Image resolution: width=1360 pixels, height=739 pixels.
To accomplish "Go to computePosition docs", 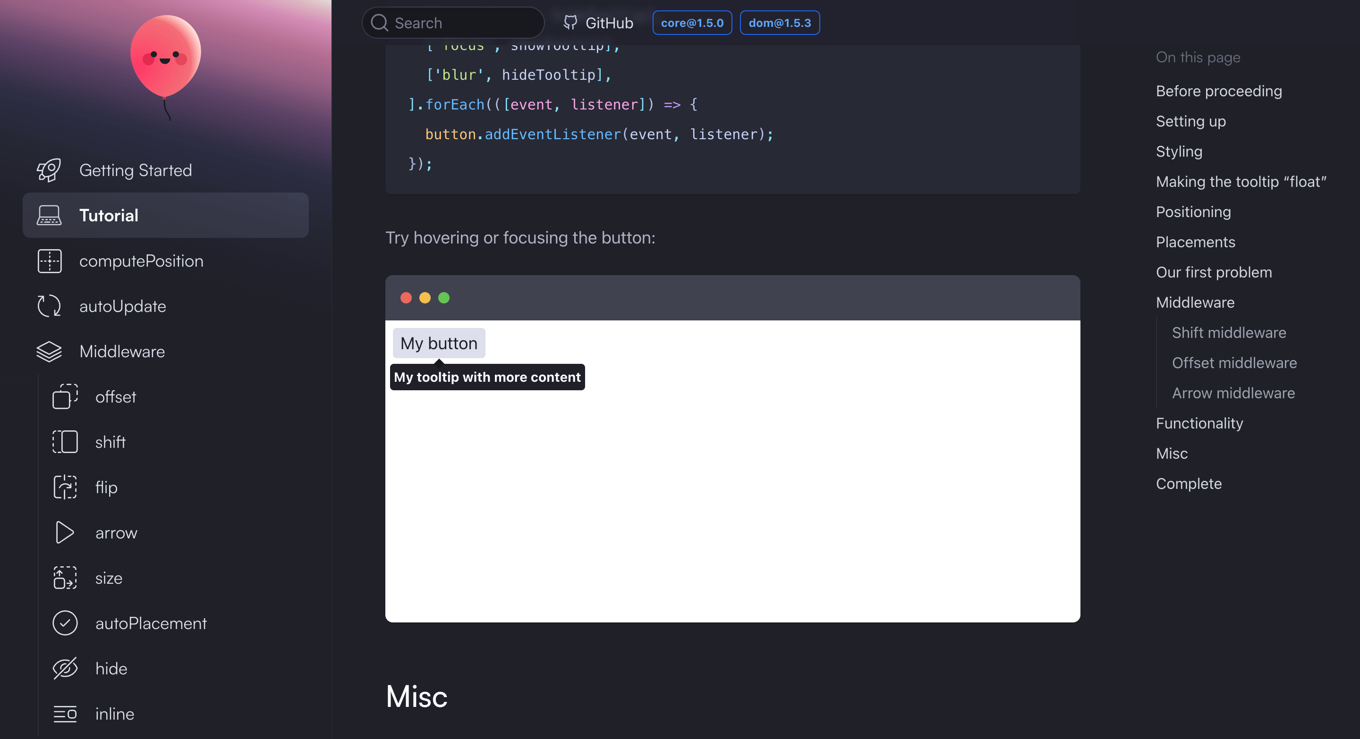I will pyautogui.click(x=165, y=260).
